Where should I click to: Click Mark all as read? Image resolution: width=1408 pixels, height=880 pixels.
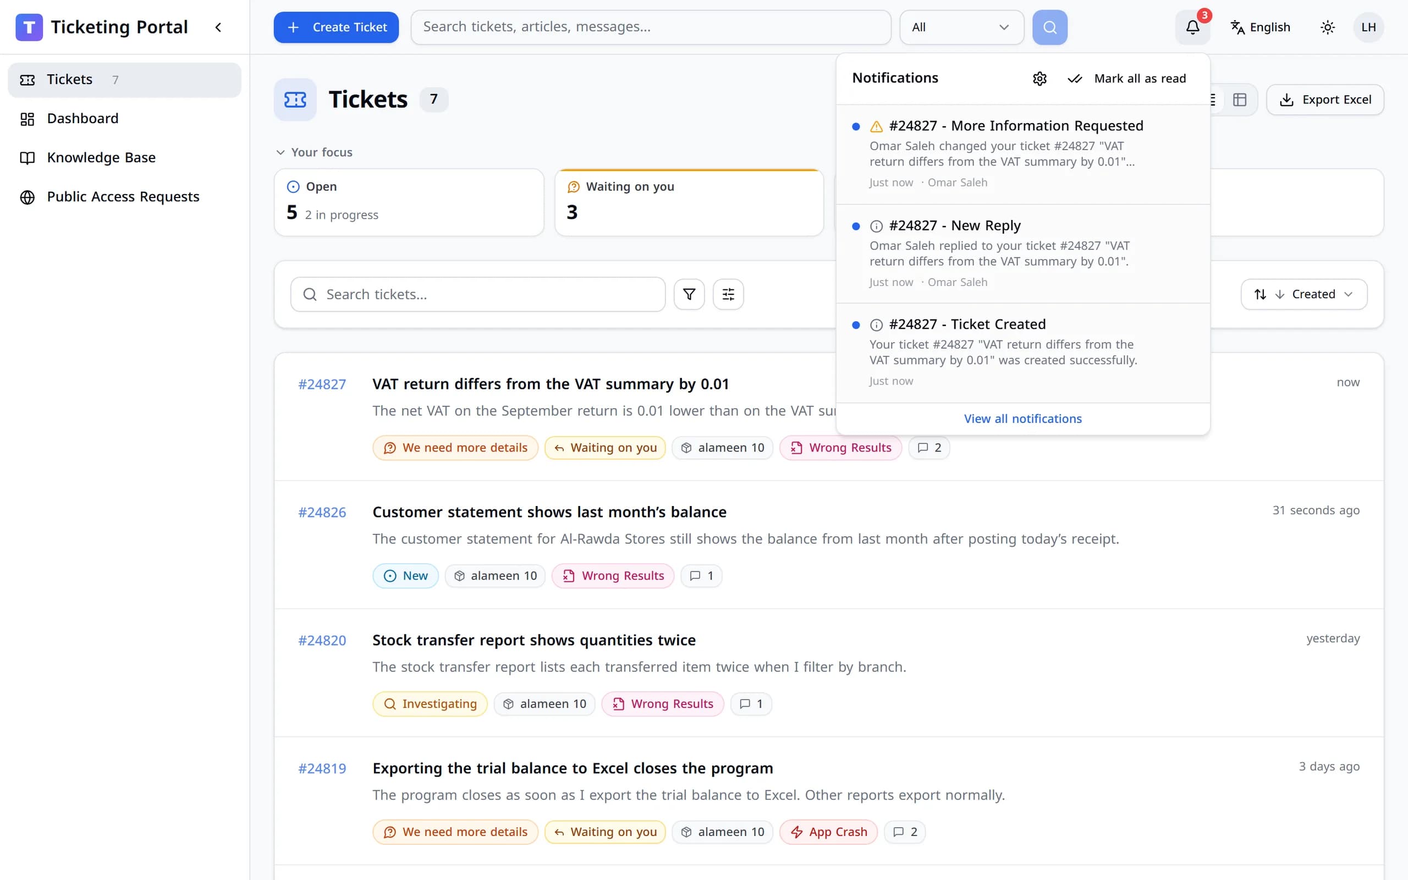[x=1127, y=79]
